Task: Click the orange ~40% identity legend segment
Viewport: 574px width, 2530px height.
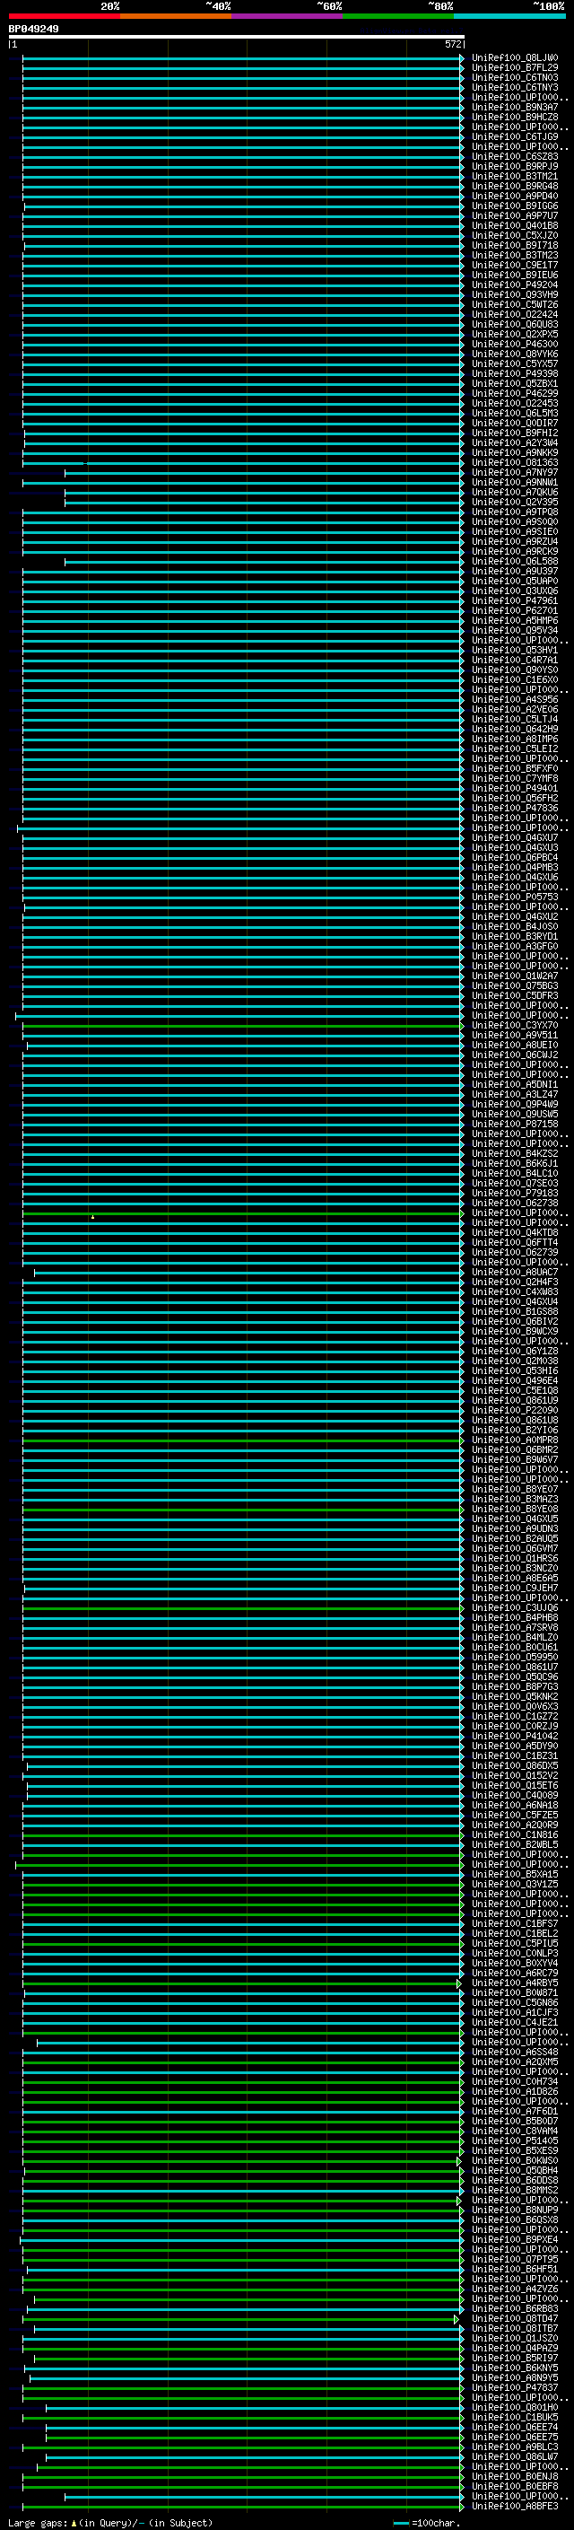Action: 176,16
